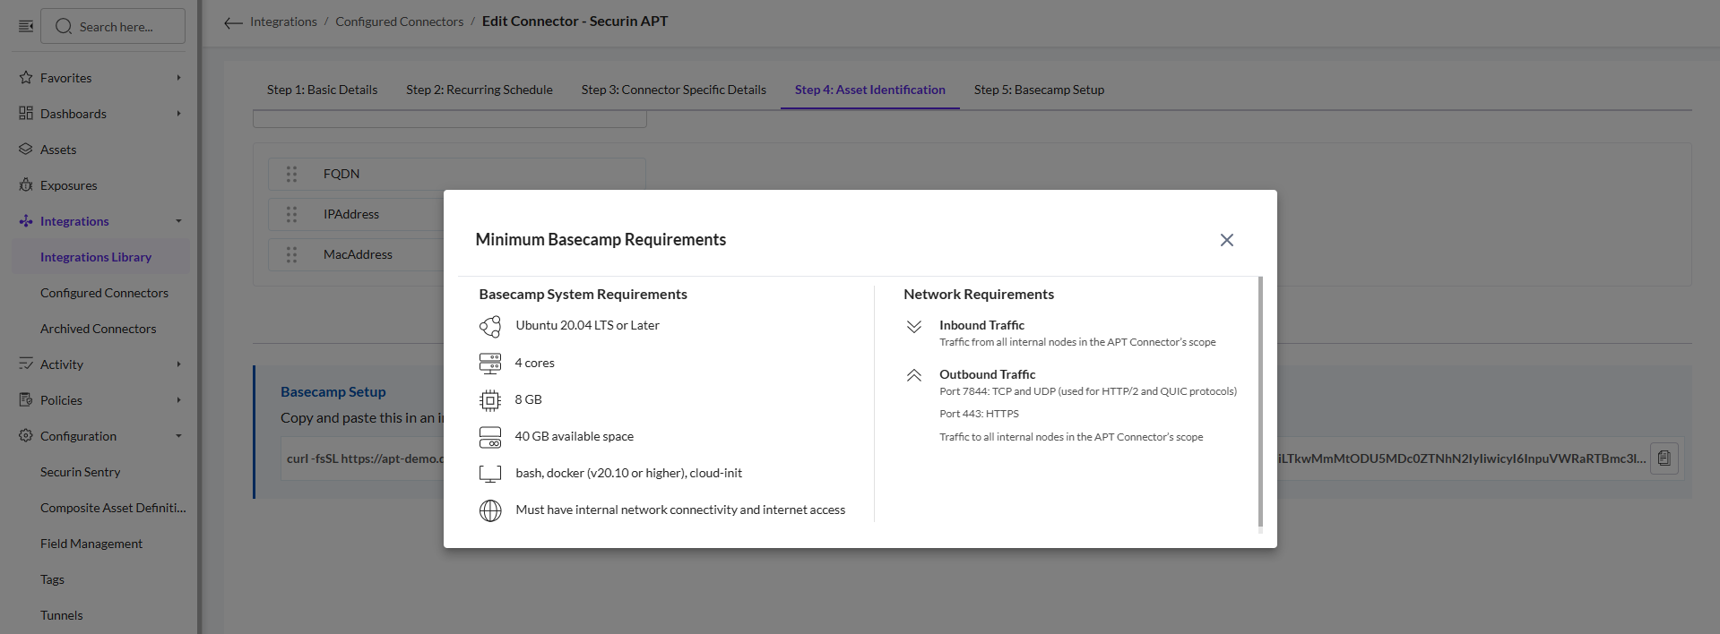Click the Assets layers icon

tap(26, 150)
